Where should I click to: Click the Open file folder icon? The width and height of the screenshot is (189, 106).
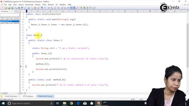click(6, 8)
